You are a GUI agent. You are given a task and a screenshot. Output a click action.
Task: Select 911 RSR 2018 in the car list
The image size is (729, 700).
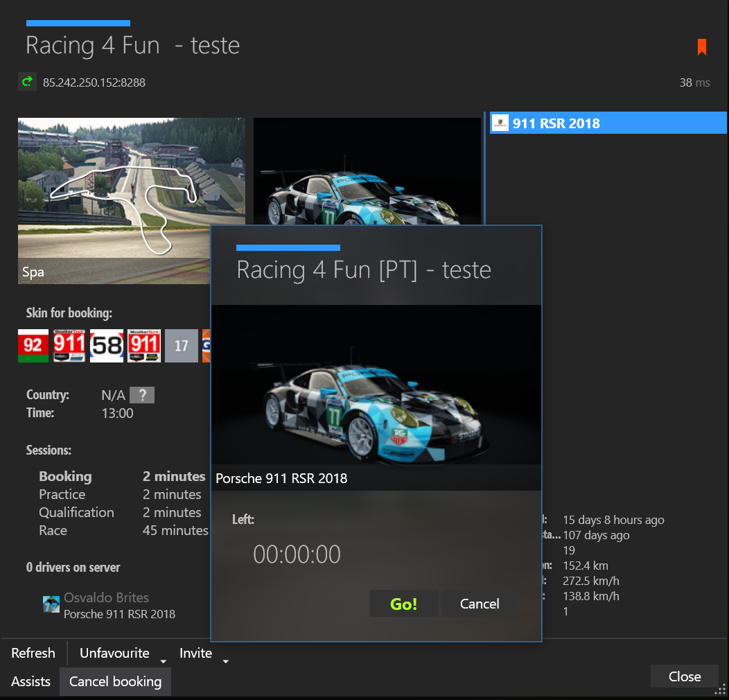(608, 123)
